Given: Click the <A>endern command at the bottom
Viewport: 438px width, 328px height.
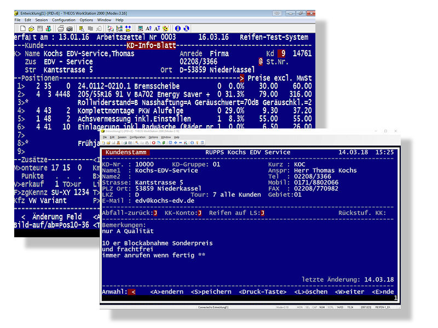Looking at the screenshot, I should click(x=166, y=292).
